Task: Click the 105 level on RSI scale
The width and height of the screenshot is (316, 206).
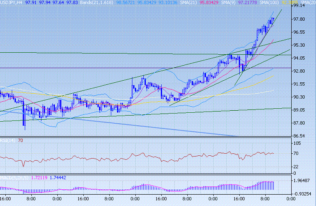Action: coord(297,144)
